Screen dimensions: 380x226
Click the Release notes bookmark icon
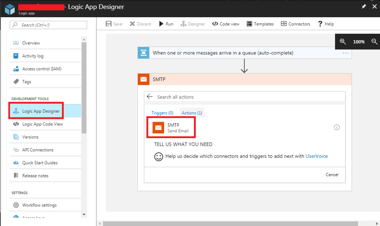click(16, 176)
